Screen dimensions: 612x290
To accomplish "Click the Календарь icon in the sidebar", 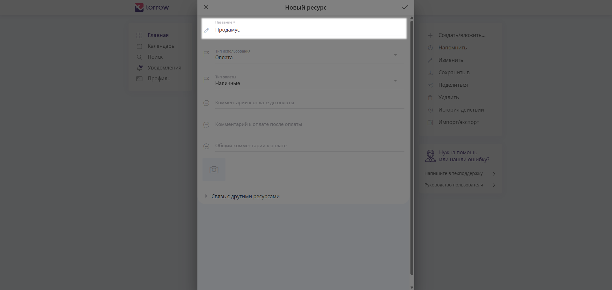I will pyautogui.click(x=139, y=46).
